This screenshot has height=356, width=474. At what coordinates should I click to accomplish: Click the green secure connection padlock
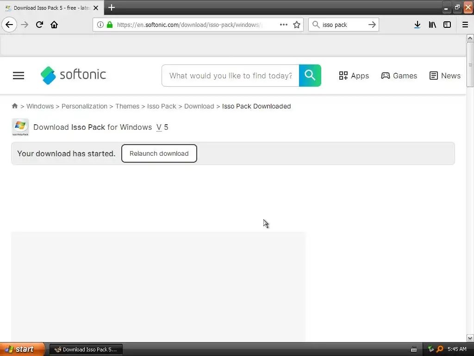[x=110, y=25]
